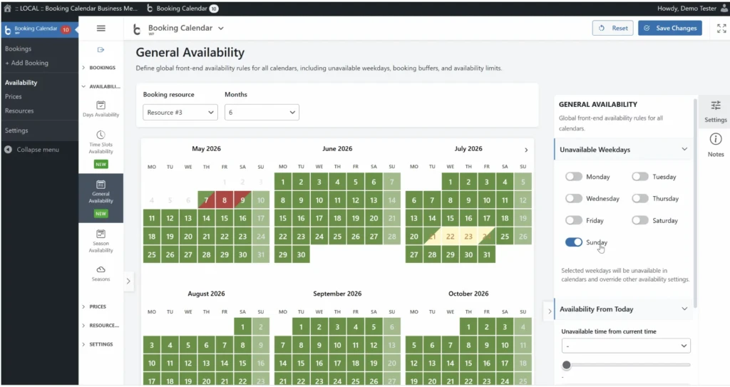Click the notification badge 10 in sidebar
The width and height of the screenshot is (730, 387).
click(66, 29)
